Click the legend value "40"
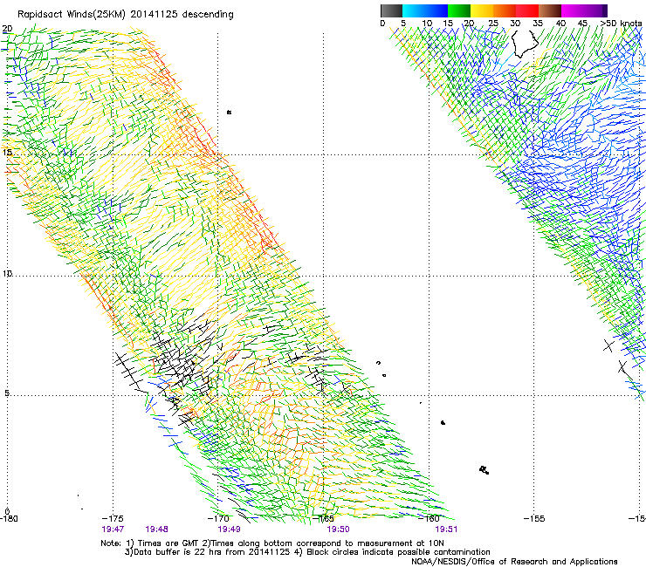 560,24
